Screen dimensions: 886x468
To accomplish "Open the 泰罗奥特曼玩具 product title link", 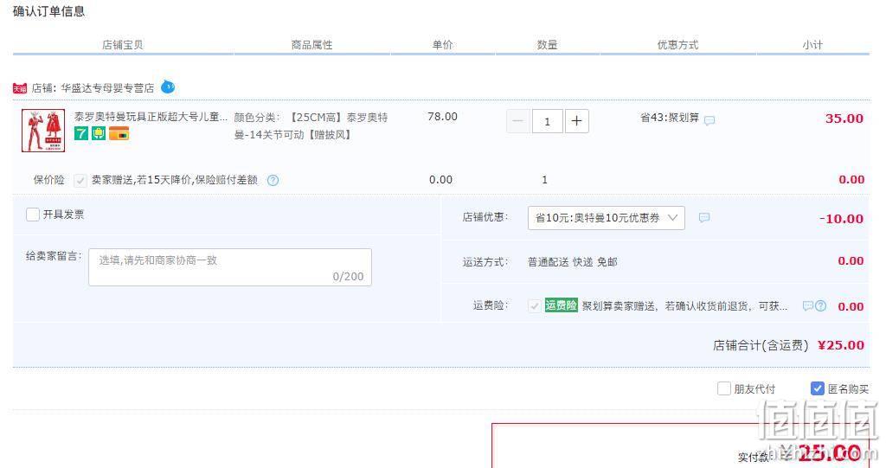I will click(x=151, y=117).
